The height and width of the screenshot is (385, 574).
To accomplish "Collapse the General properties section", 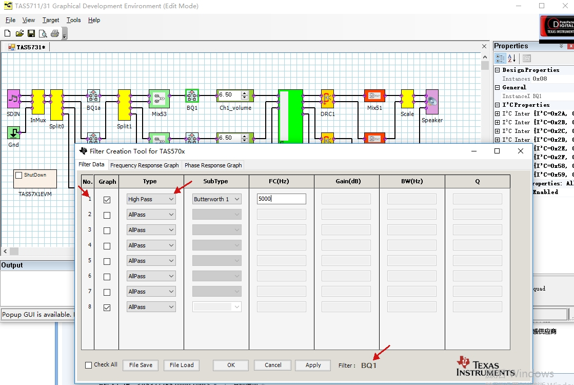I will point(498,88).
